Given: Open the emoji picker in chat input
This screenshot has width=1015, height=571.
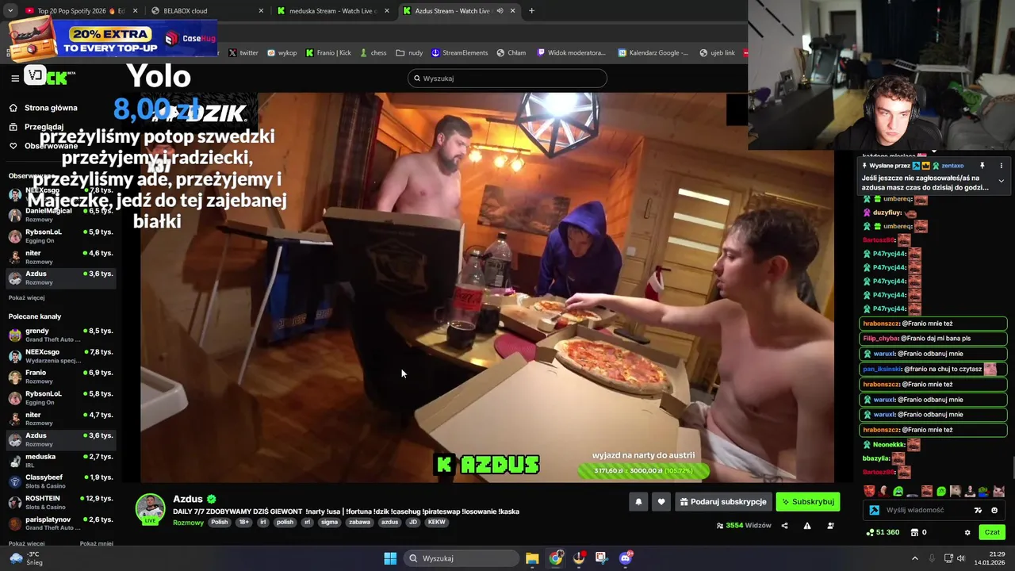Looking at the screenshot, I should pyautogui.click(x=994, y=510).
